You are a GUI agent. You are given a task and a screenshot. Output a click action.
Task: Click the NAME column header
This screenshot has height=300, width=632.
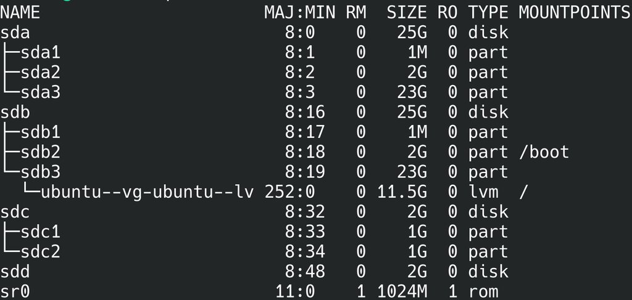(x=20, y=13)
